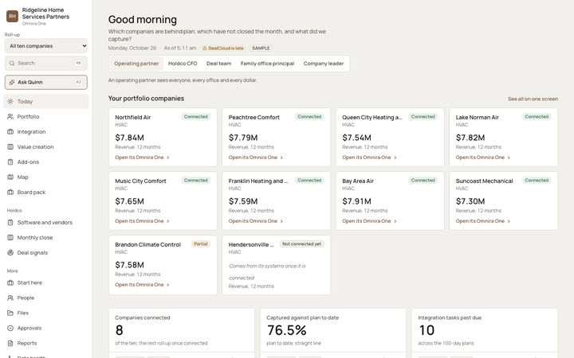Image resolution: width=574 pixels, height=358 pixels.
Task: Click the warning icon beside DealCloud is late
Action: (x=205, y=49)
